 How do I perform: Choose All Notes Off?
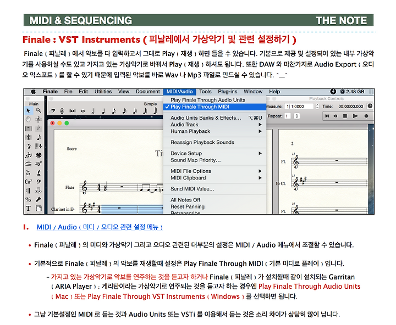click(215, 200)
